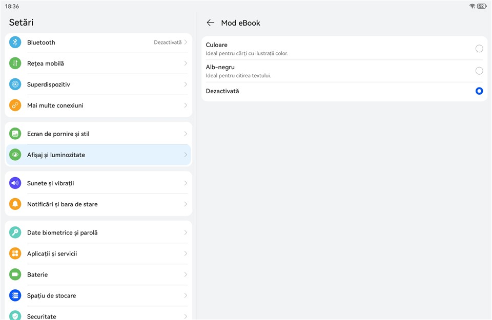492x320 pixels.
Task: Click the Sunete și vibrații speaker icon
Action: [15, 183]
